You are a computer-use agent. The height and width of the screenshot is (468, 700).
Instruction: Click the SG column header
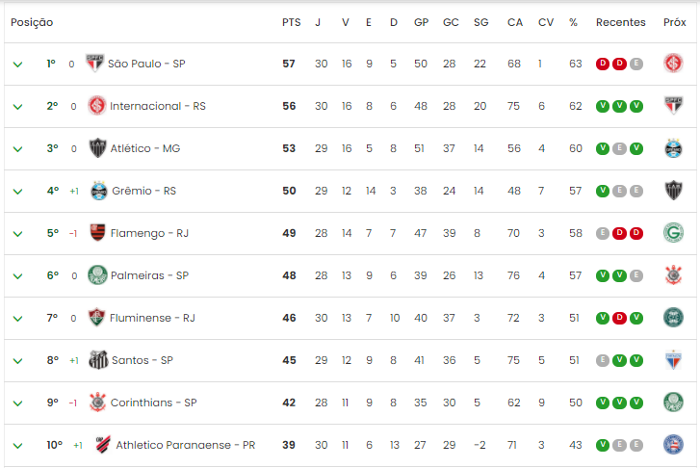[x=480, y=22]
